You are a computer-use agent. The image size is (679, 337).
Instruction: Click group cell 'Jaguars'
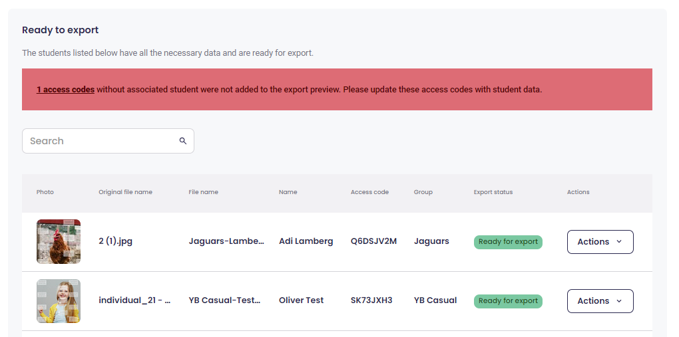coord(431,241)
